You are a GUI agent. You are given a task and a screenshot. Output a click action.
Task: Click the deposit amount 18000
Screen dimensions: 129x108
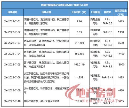tap(121, 65)
